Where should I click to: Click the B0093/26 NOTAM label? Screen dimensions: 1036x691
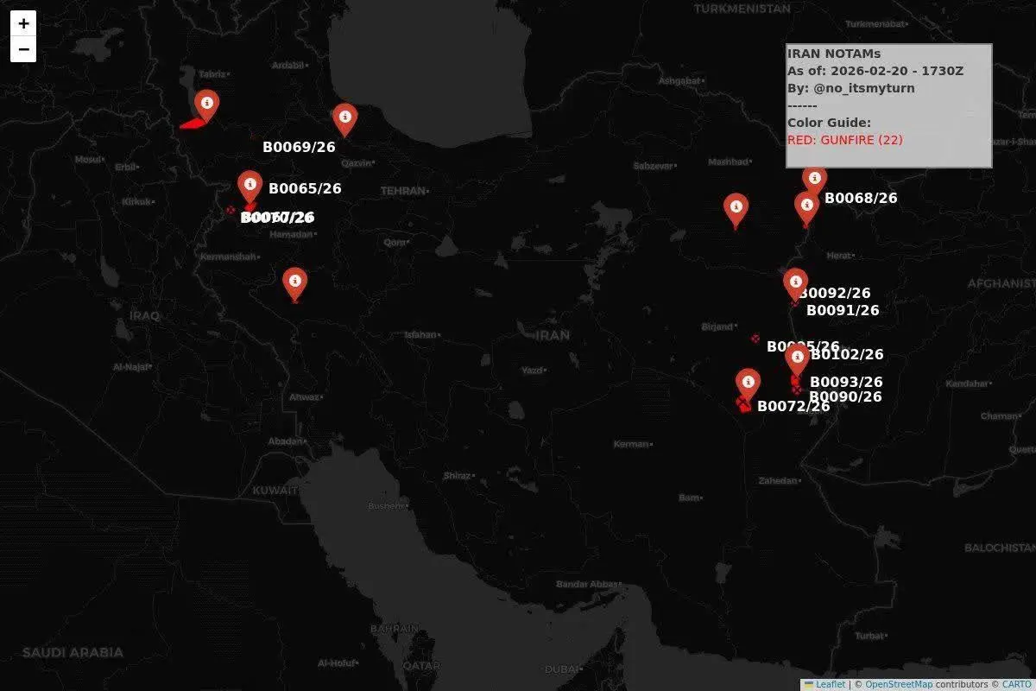[x=845, y=382]
